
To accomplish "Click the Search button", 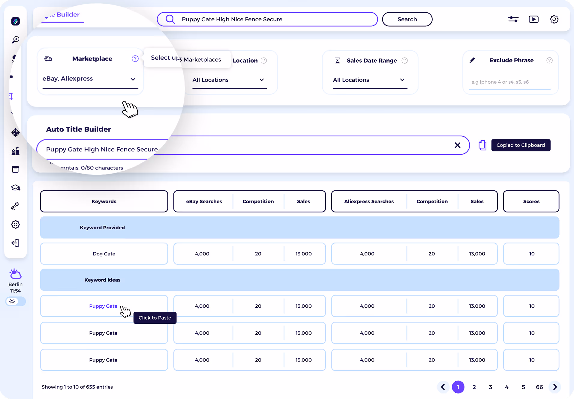I will [407, 19].
